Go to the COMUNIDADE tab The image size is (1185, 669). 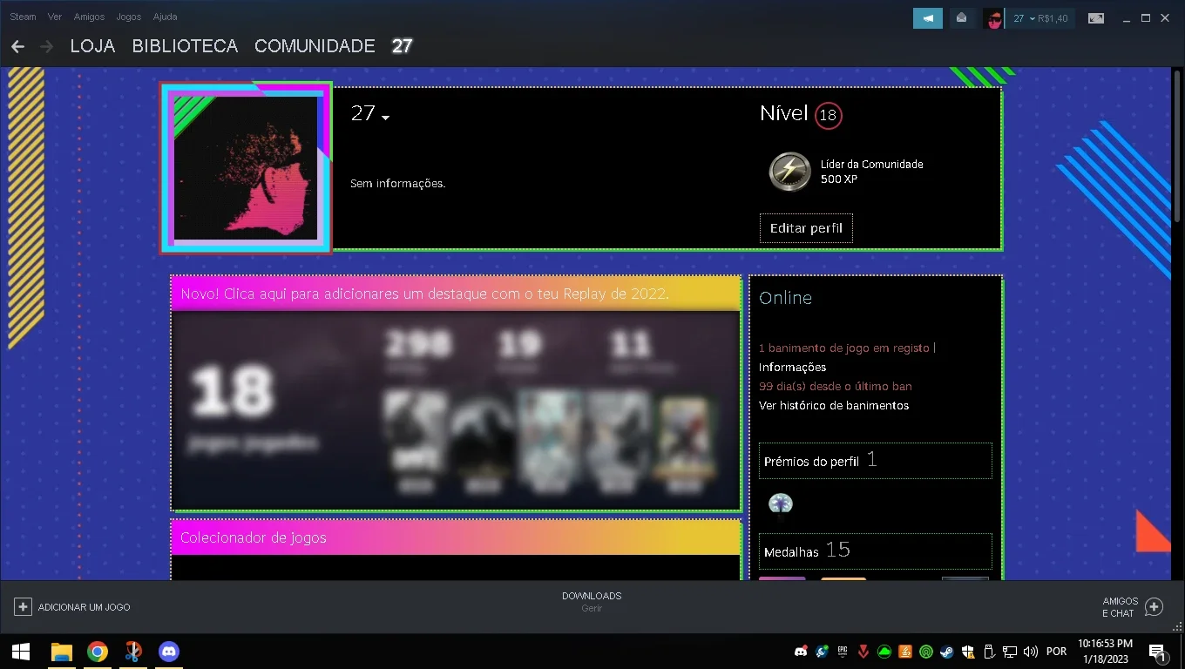(315, 46)
